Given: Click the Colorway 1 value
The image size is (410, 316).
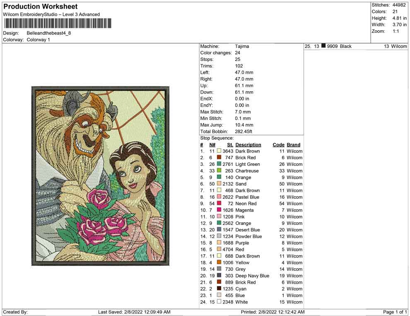Looking at the screenshot, I should (x=38, y=39).
